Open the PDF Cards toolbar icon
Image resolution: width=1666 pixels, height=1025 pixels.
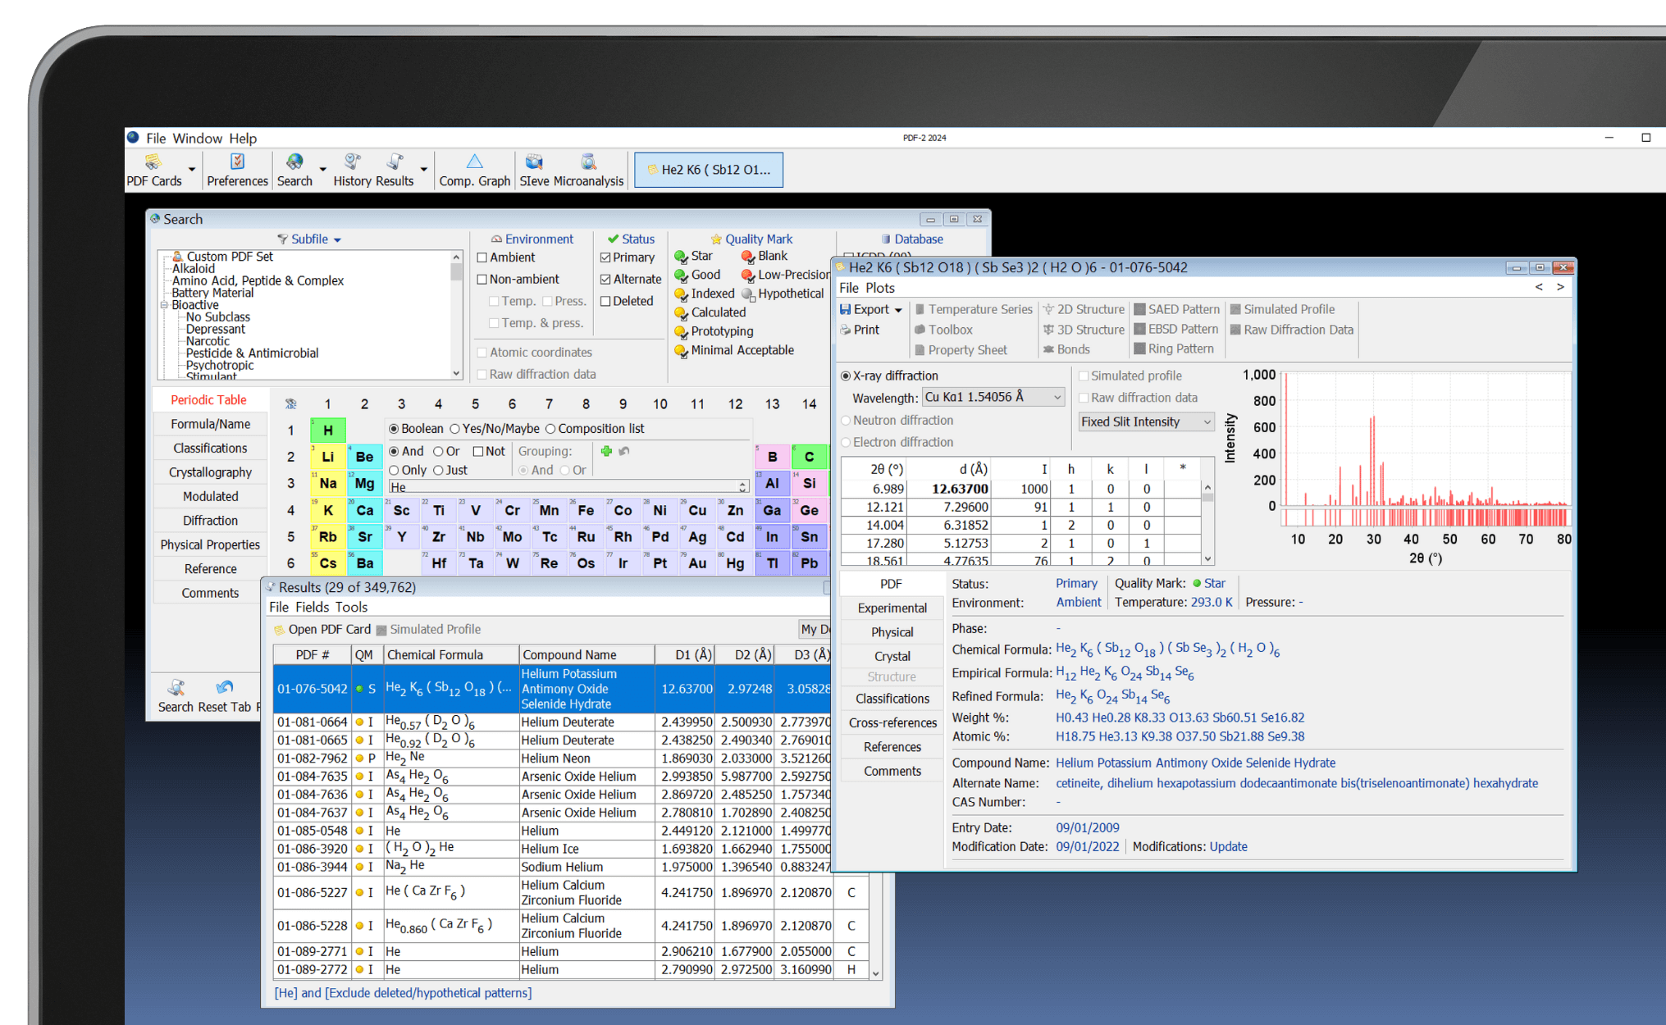(x=153, y=162)
